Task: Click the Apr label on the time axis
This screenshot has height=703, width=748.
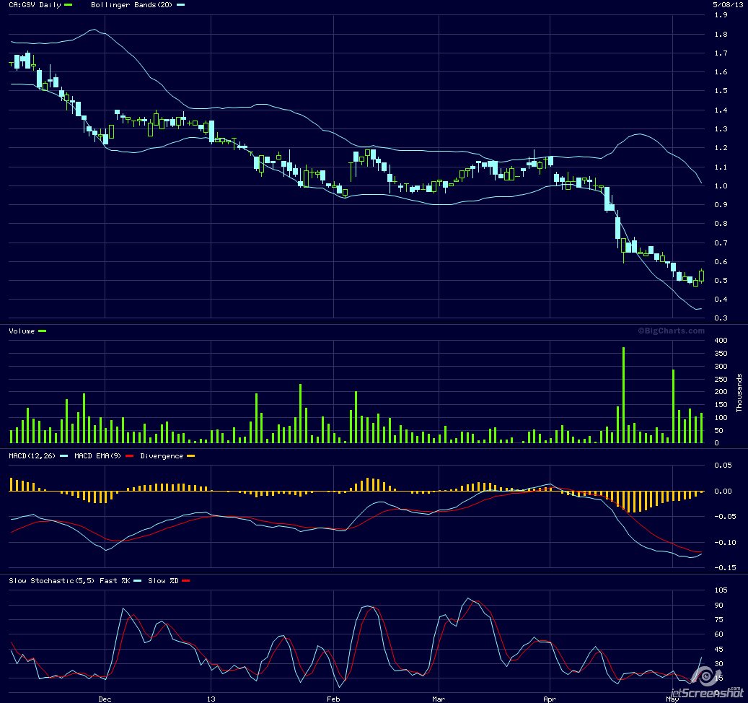Action: (549, 699)
